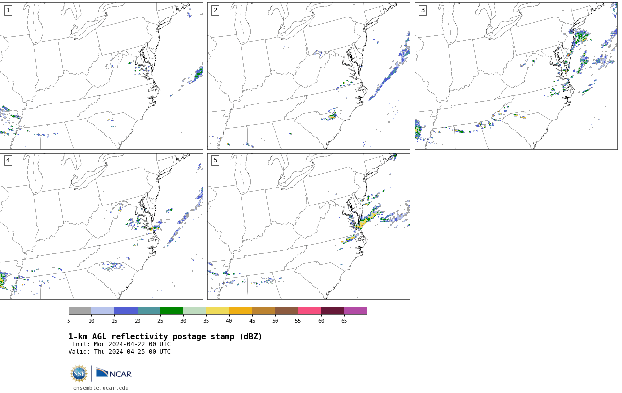622x393 pixels.
Task: Click the Valid: Thu 2024-04-25 00 UTC text
Action: [120, 352]
